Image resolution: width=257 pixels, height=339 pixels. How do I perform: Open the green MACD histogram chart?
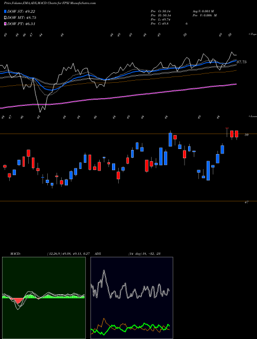pos(44,298)
